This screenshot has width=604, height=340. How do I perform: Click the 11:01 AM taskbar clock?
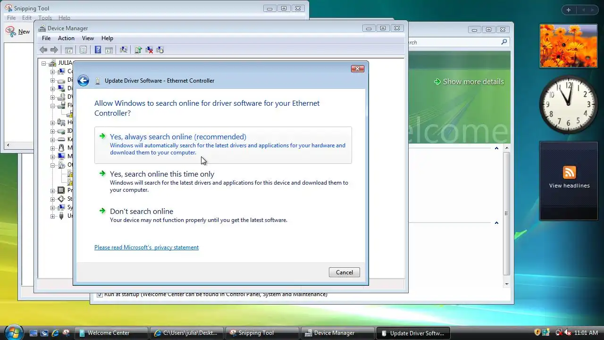coord(586,333)
